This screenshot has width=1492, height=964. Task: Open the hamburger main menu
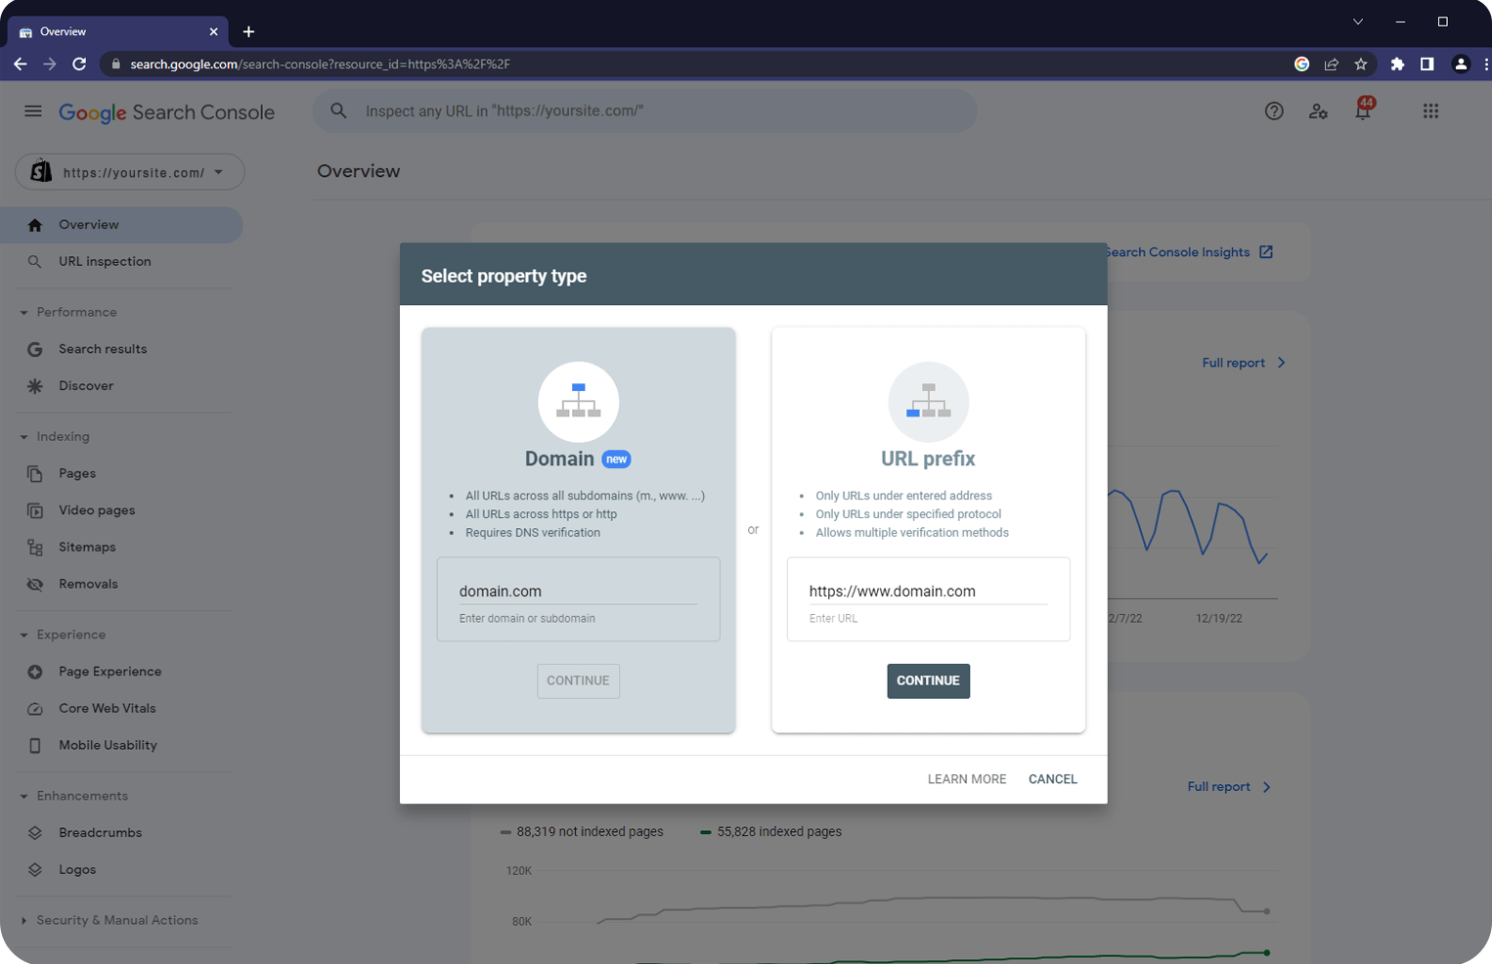click(33, 111)
